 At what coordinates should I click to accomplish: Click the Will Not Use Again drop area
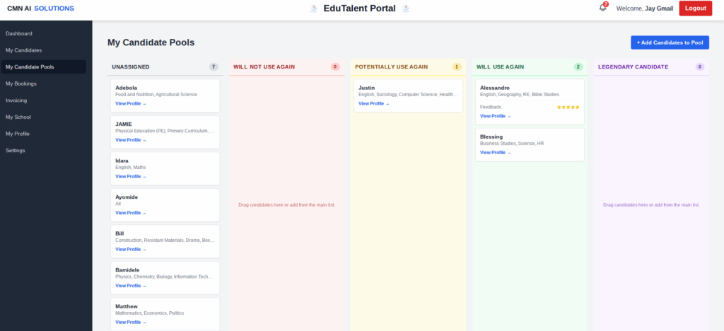tap(286, 204)
